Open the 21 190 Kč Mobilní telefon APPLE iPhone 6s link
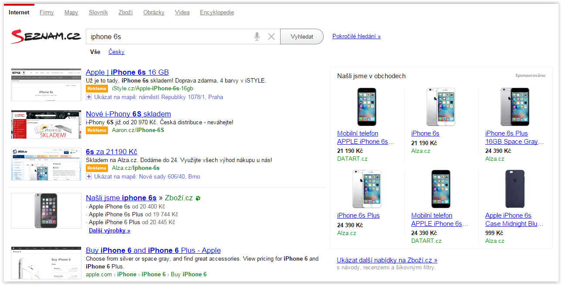This screenshot has height=285, width=562. coord(366,137)
